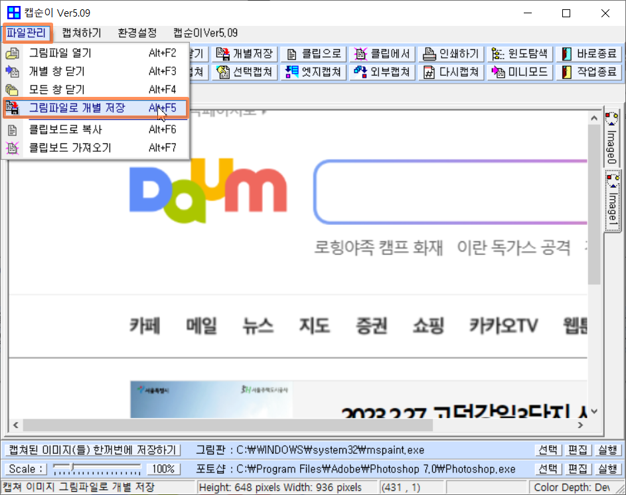
Task: Choose 클립보드로 복사 menu entry
Action: coord(96,129)
